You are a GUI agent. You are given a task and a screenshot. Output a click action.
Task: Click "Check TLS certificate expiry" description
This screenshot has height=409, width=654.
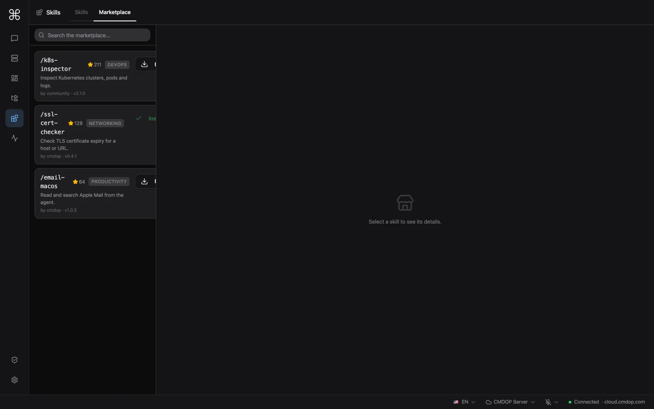tap(78, 144)
